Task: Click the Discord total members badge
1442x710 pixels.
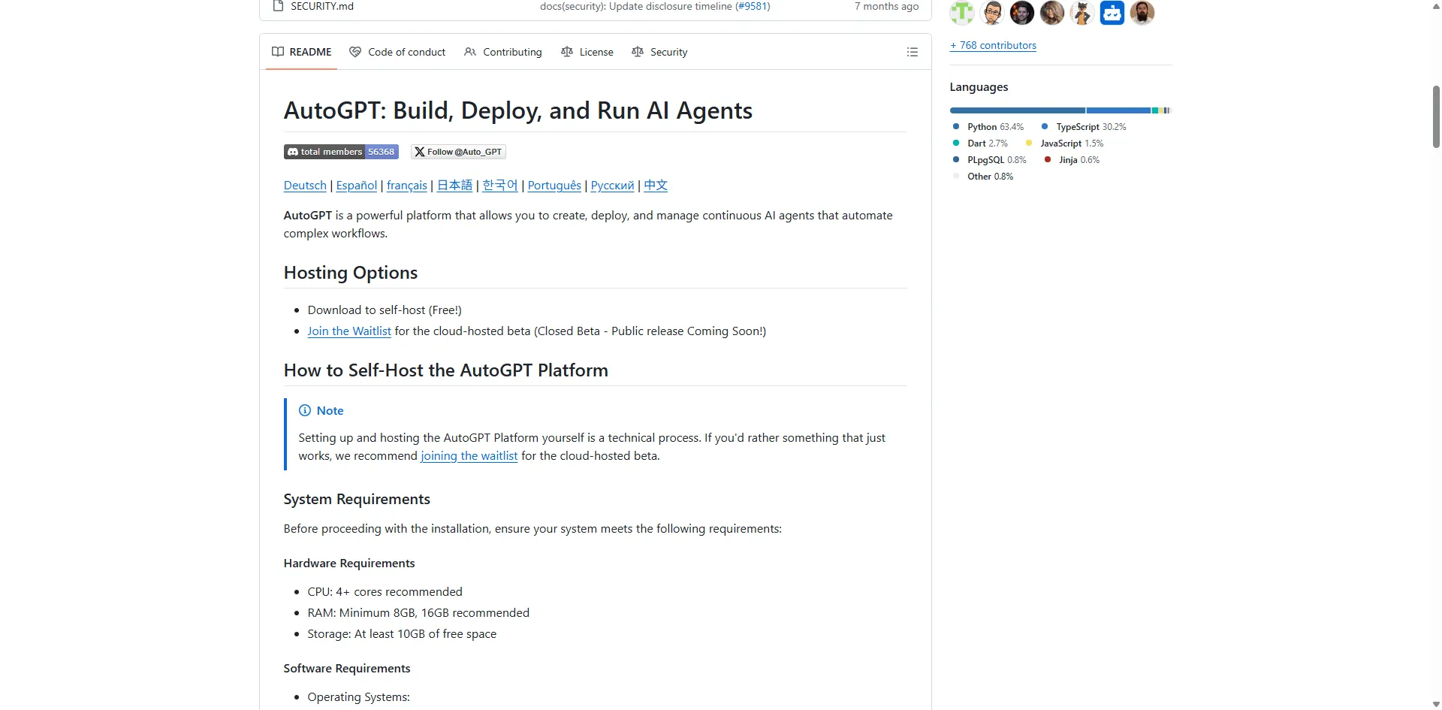Action: 341,152
